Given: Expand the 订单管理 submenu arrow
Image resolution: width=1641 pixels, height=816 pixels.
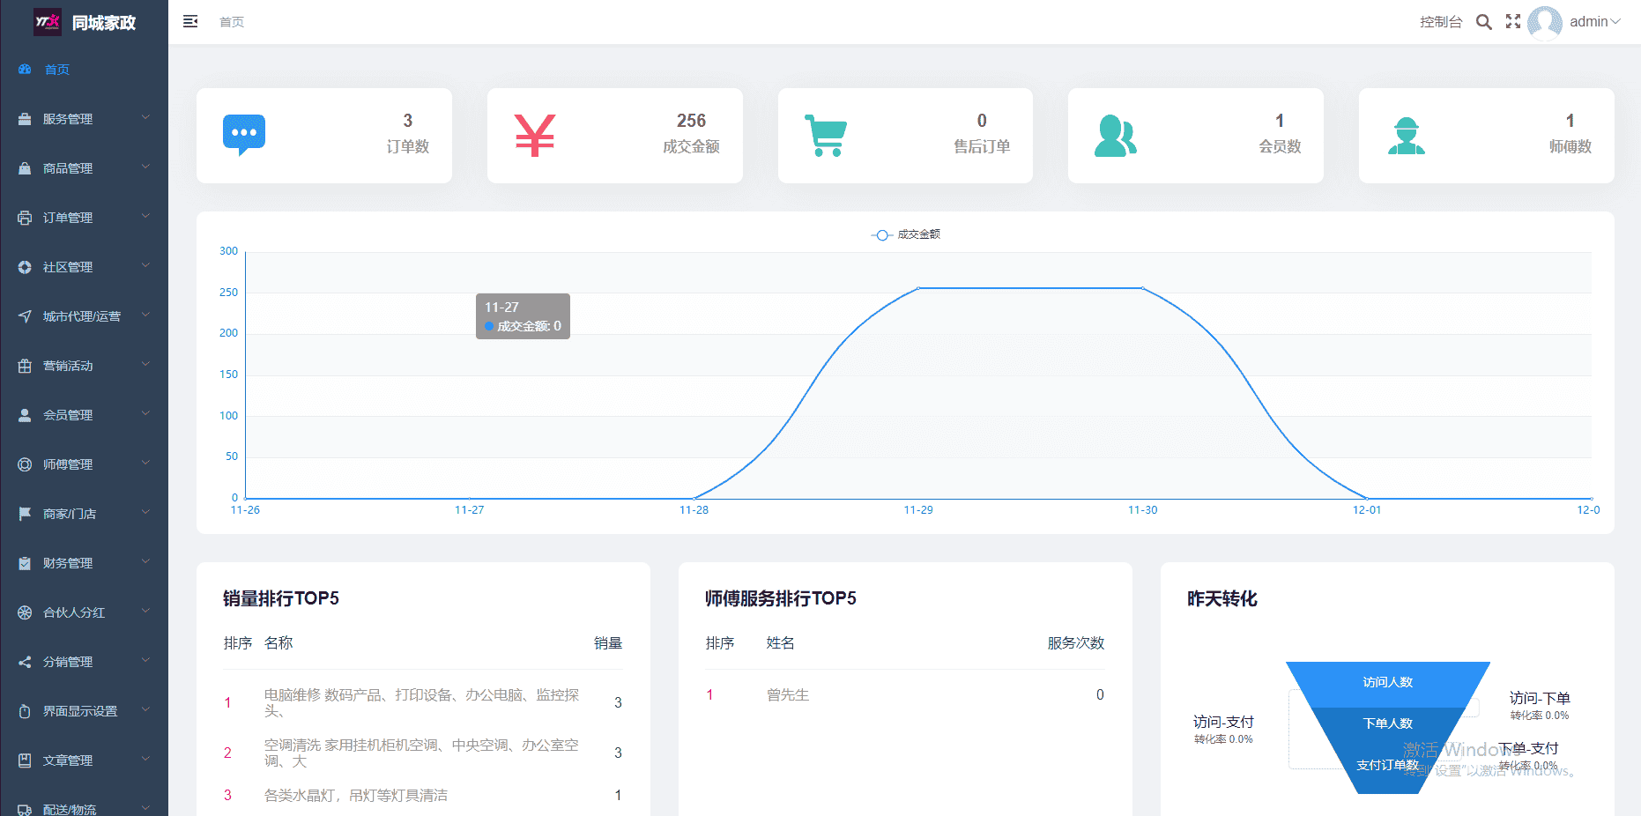Looking at the screenshot, I should point(145,216).
